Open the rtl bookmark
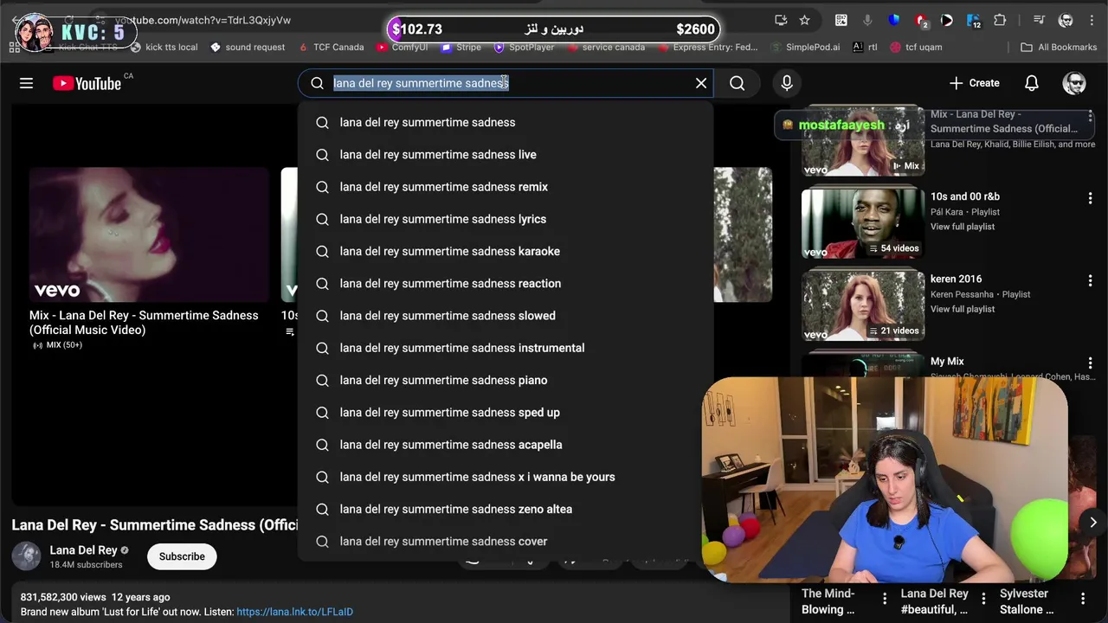Viewport: 1108px width, 623px height. coord(865,47)
